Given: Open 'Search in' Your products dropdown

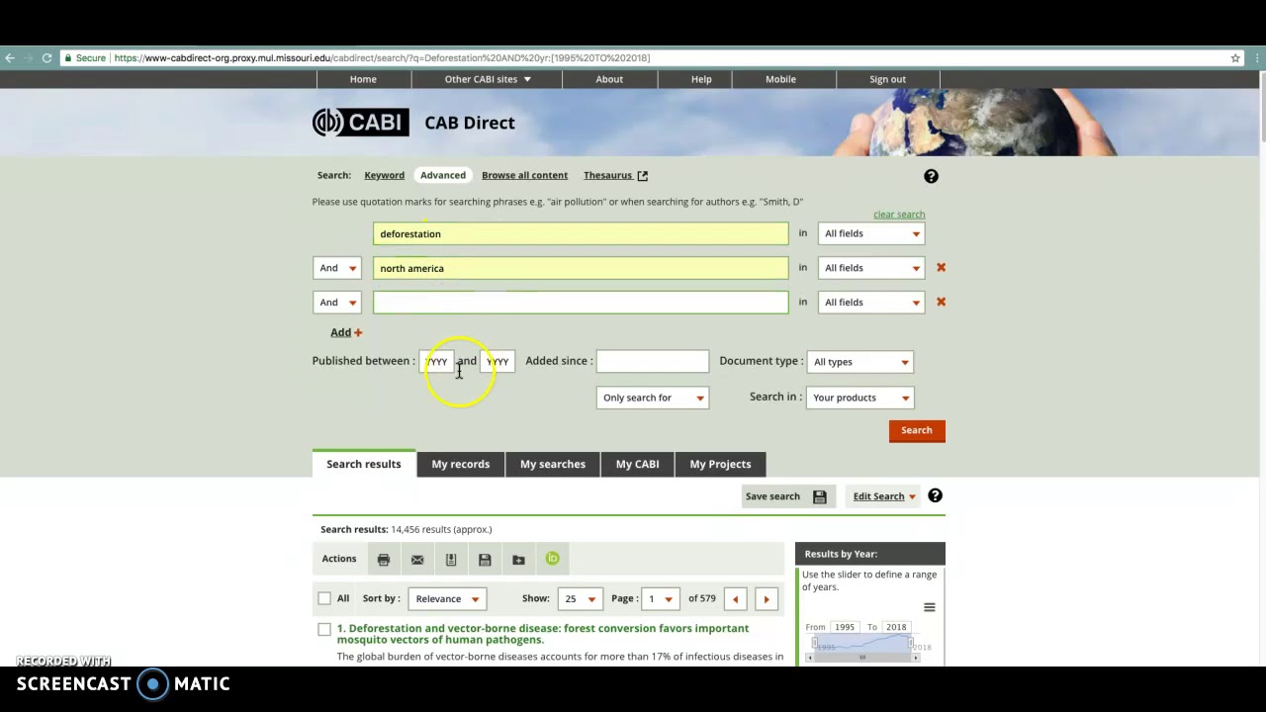Looking at the screenshot, I should coord(860,398).
